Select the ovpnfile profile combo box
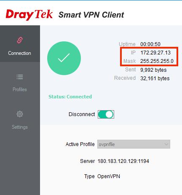Image resolution: width=182 pixels, height=195 pixels. (134, 144)
